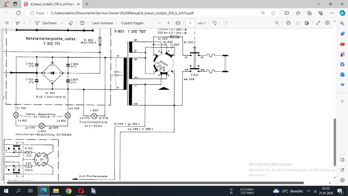This screenshot has width=348, height=196.
Task: Launch Opera browser from the taskbar
Action: click(x=81, y=191)
